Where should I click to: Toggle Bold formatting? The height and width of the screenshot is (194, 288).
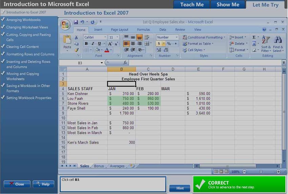tap(86, 44)
